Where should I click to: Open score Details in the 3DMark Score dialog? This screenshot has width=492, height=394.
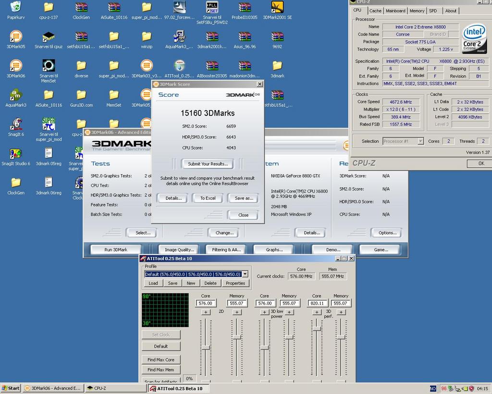[x=173, y=198]
